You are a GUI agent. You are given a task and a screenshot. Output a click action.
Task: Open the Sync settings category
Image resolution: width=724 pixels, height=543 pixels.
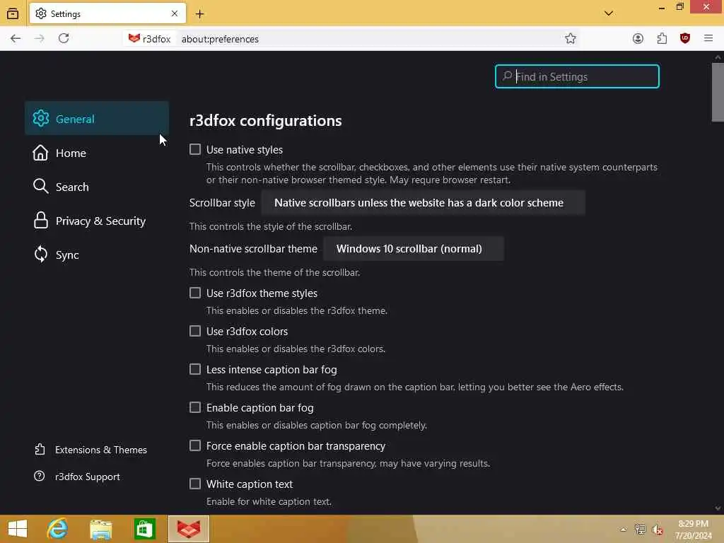97,255
